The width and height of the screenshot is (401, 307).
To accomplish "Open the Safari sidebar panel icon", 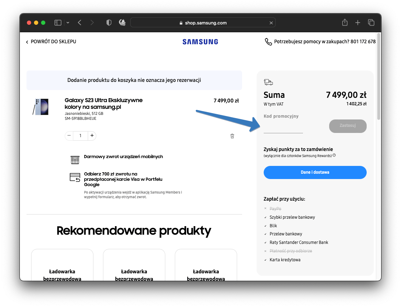I will [58, 23].
